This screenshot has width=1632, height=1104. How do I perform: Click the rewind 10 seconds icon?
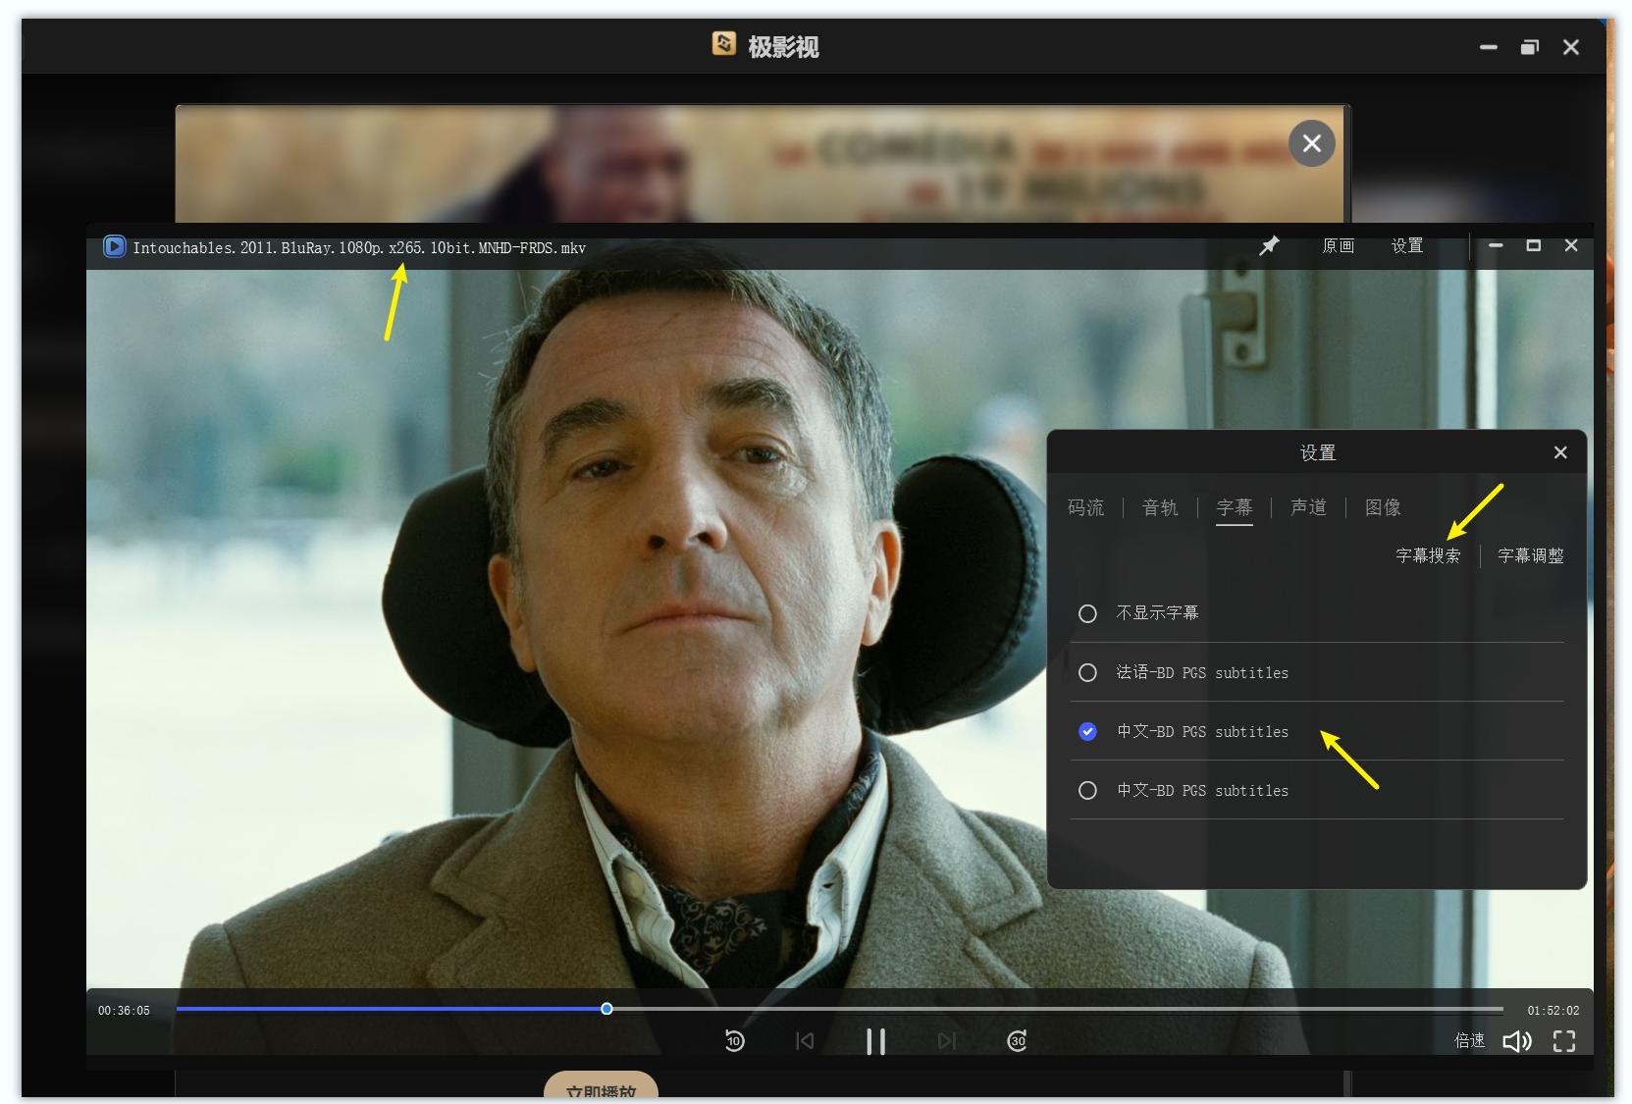[735, 1042]
